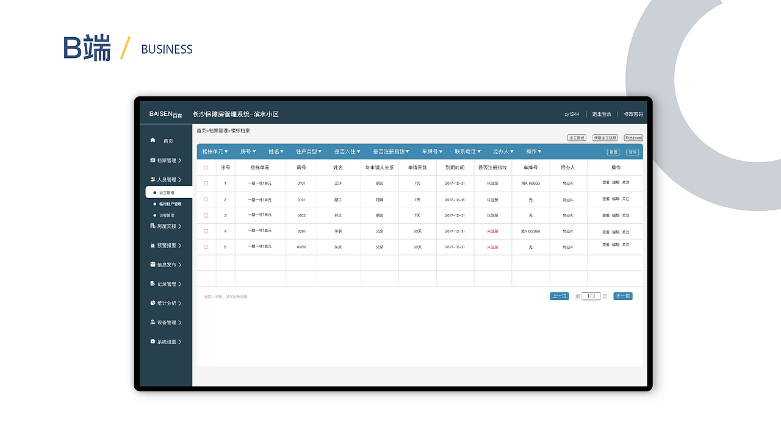This screenshot has width=781, height=439.
Task: Open the 经办人 filter dropdown
Action: click(503, 152)
